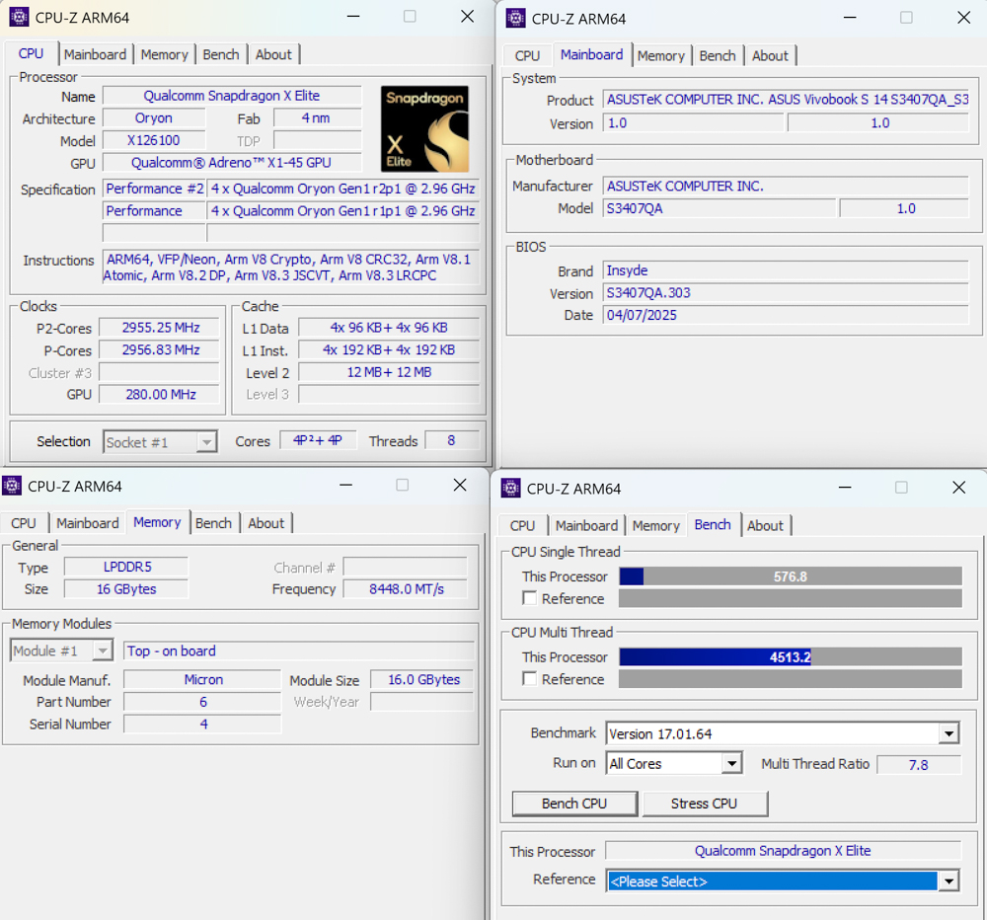Click the BIOS Brand value "Insyde"
This screenshot has width=987, height=920.
click(786, 270)
